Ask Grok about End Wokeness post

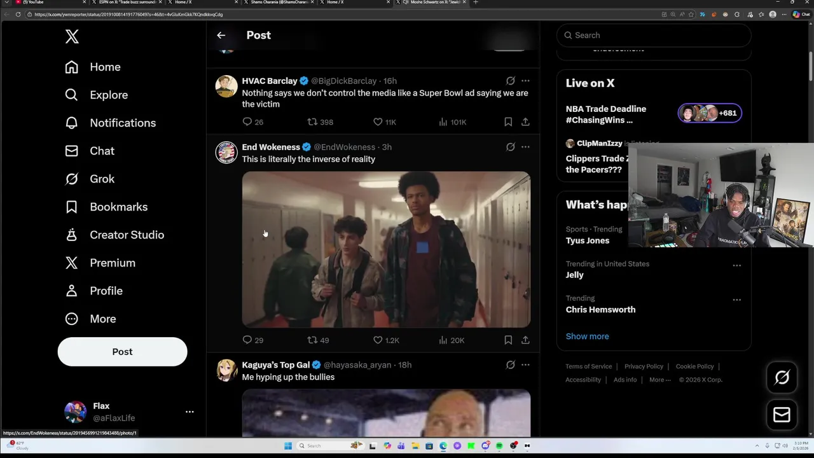point(510,147)
